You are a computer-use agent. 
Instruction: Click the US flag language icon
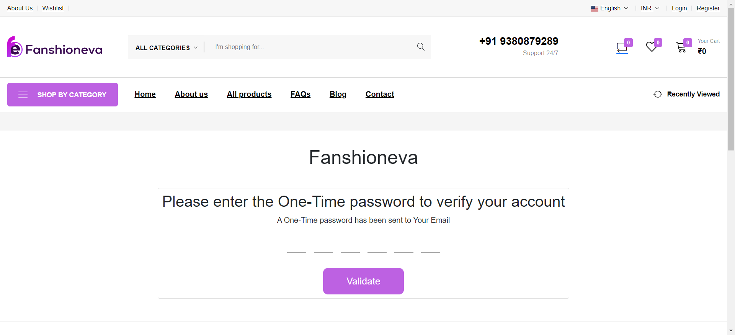point(594,8)
